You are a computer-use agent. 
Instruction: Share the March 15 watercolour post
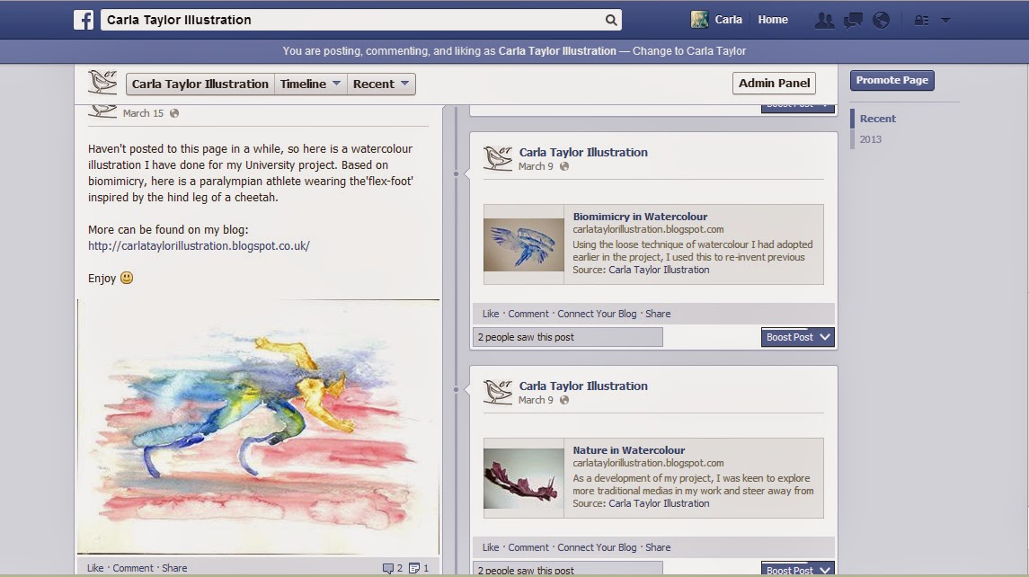tap(174, 568)
